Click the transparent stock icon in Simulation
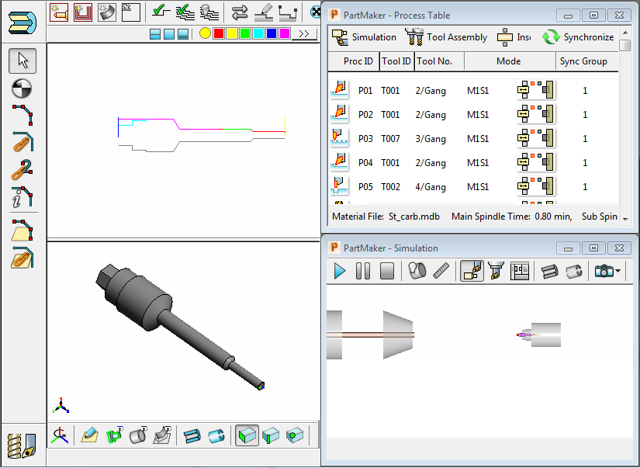The height and width of the screenshot is (468, 640). coord(574,271)
